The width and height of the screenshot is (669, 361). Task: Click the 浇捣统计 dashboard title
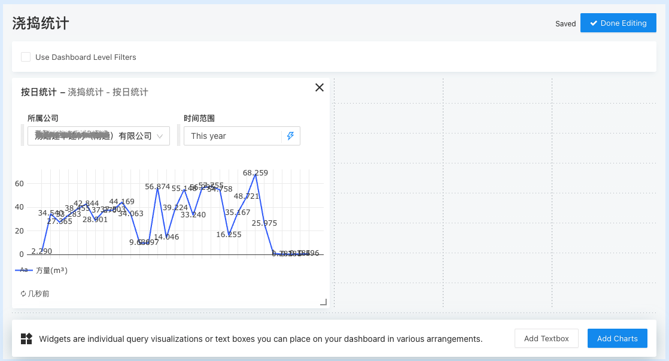(x=41, y=23)
